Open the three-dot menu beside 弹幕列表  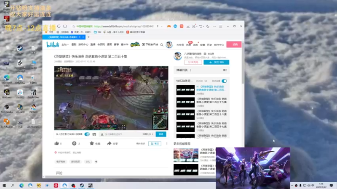point(191,70)
